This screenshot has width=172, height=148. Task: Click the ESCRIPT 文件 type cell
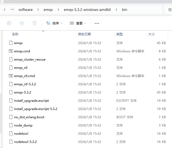tap(126, 101)
